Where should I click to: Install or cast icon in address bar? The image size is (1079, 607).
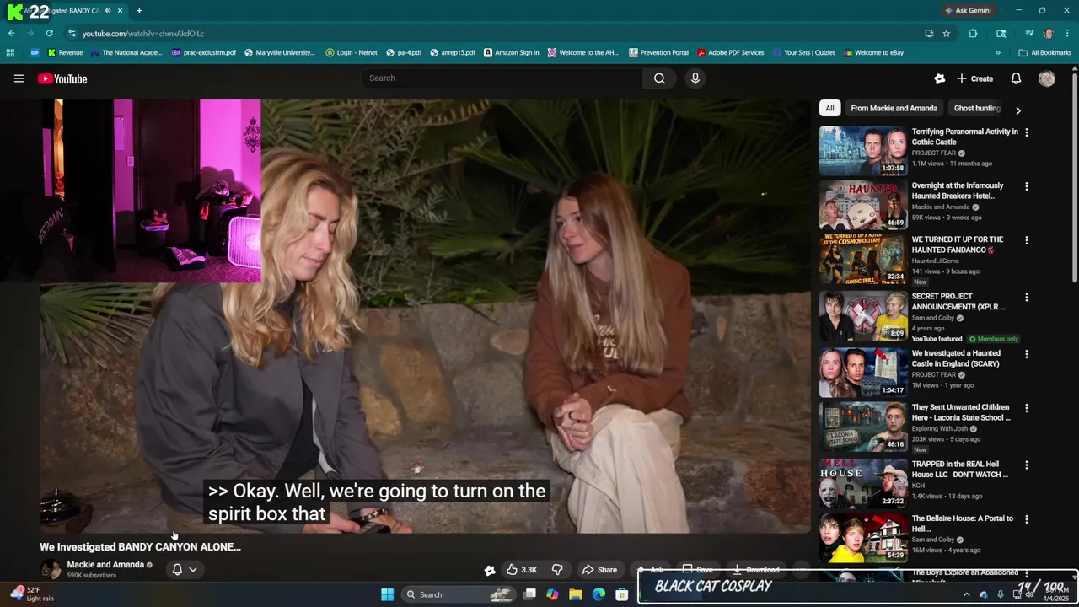coord(929,34)
